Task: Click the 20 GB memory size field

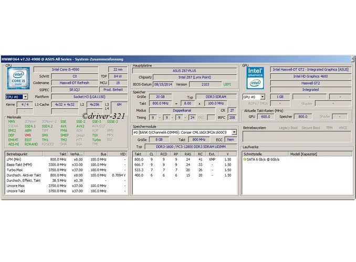Action: 160,96
